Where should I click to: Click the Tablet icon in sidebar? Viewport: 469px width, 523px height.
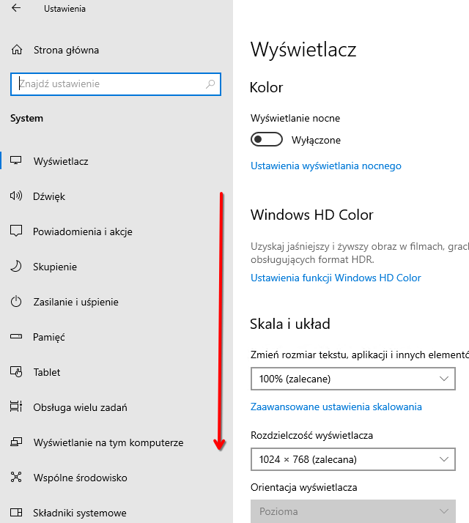pos(17,372)
